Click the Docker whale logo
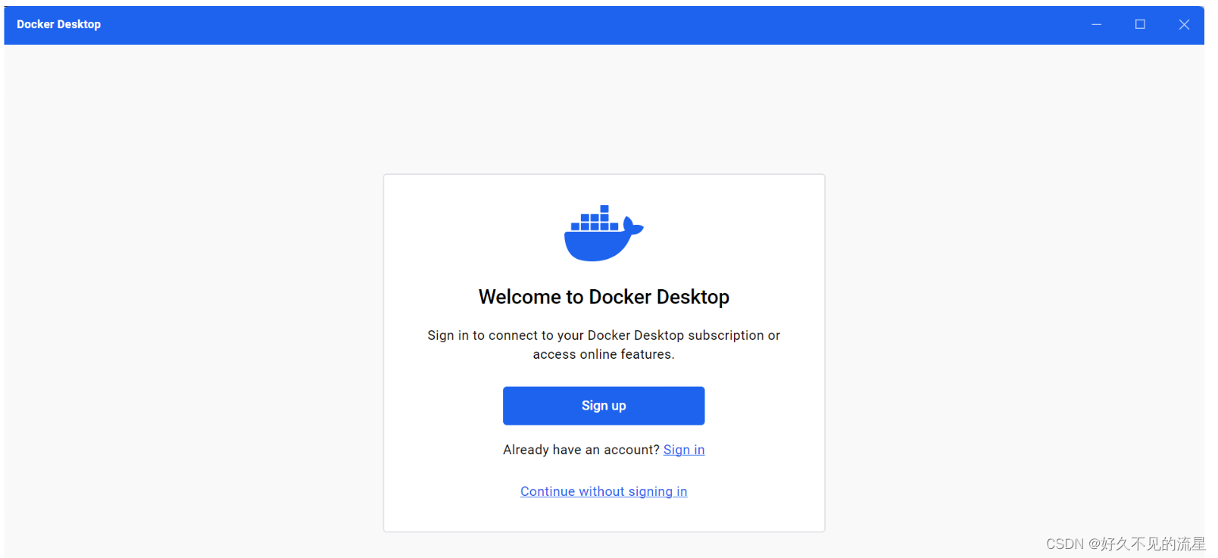 click(x=604, y=233)
